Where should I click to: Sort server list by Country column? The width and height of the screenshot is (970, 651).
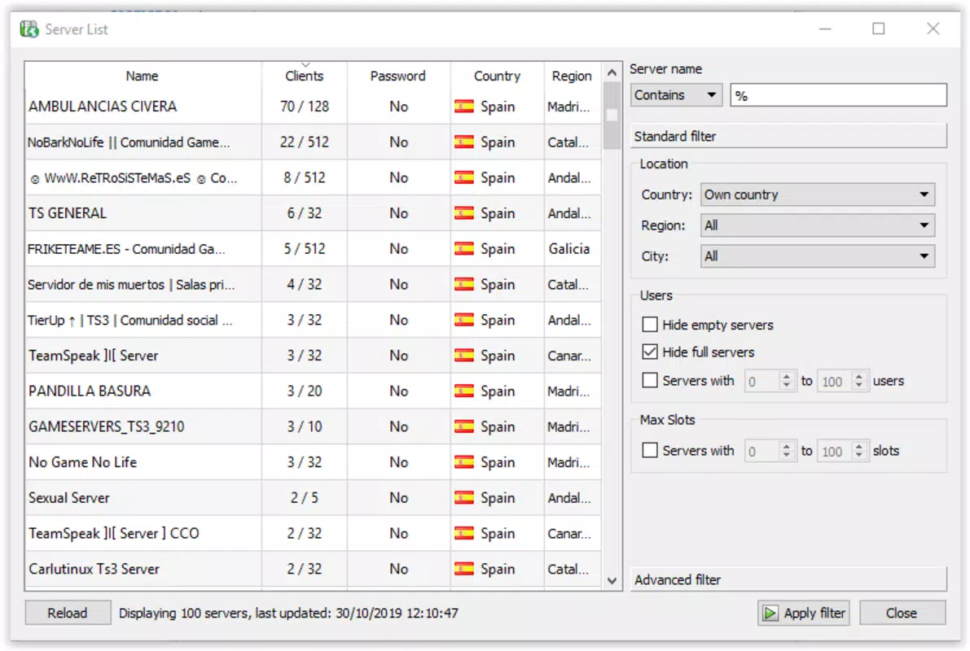498,76
